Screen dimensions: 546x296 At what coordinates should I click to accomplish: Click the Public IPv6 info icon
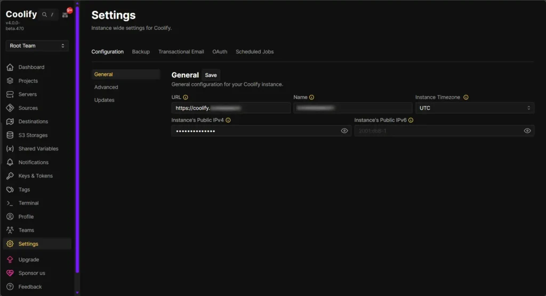pos(411,120)
